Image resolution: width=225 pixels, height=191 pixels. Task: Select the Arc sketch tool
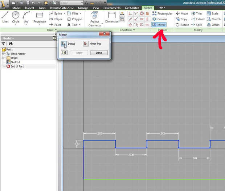click(26, 17)
